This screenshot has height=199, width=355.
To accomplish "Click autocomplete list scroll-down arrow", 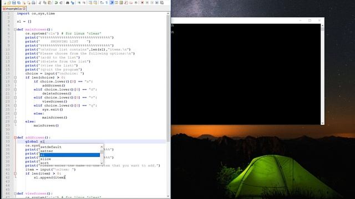I will click(x=102, y=163).
